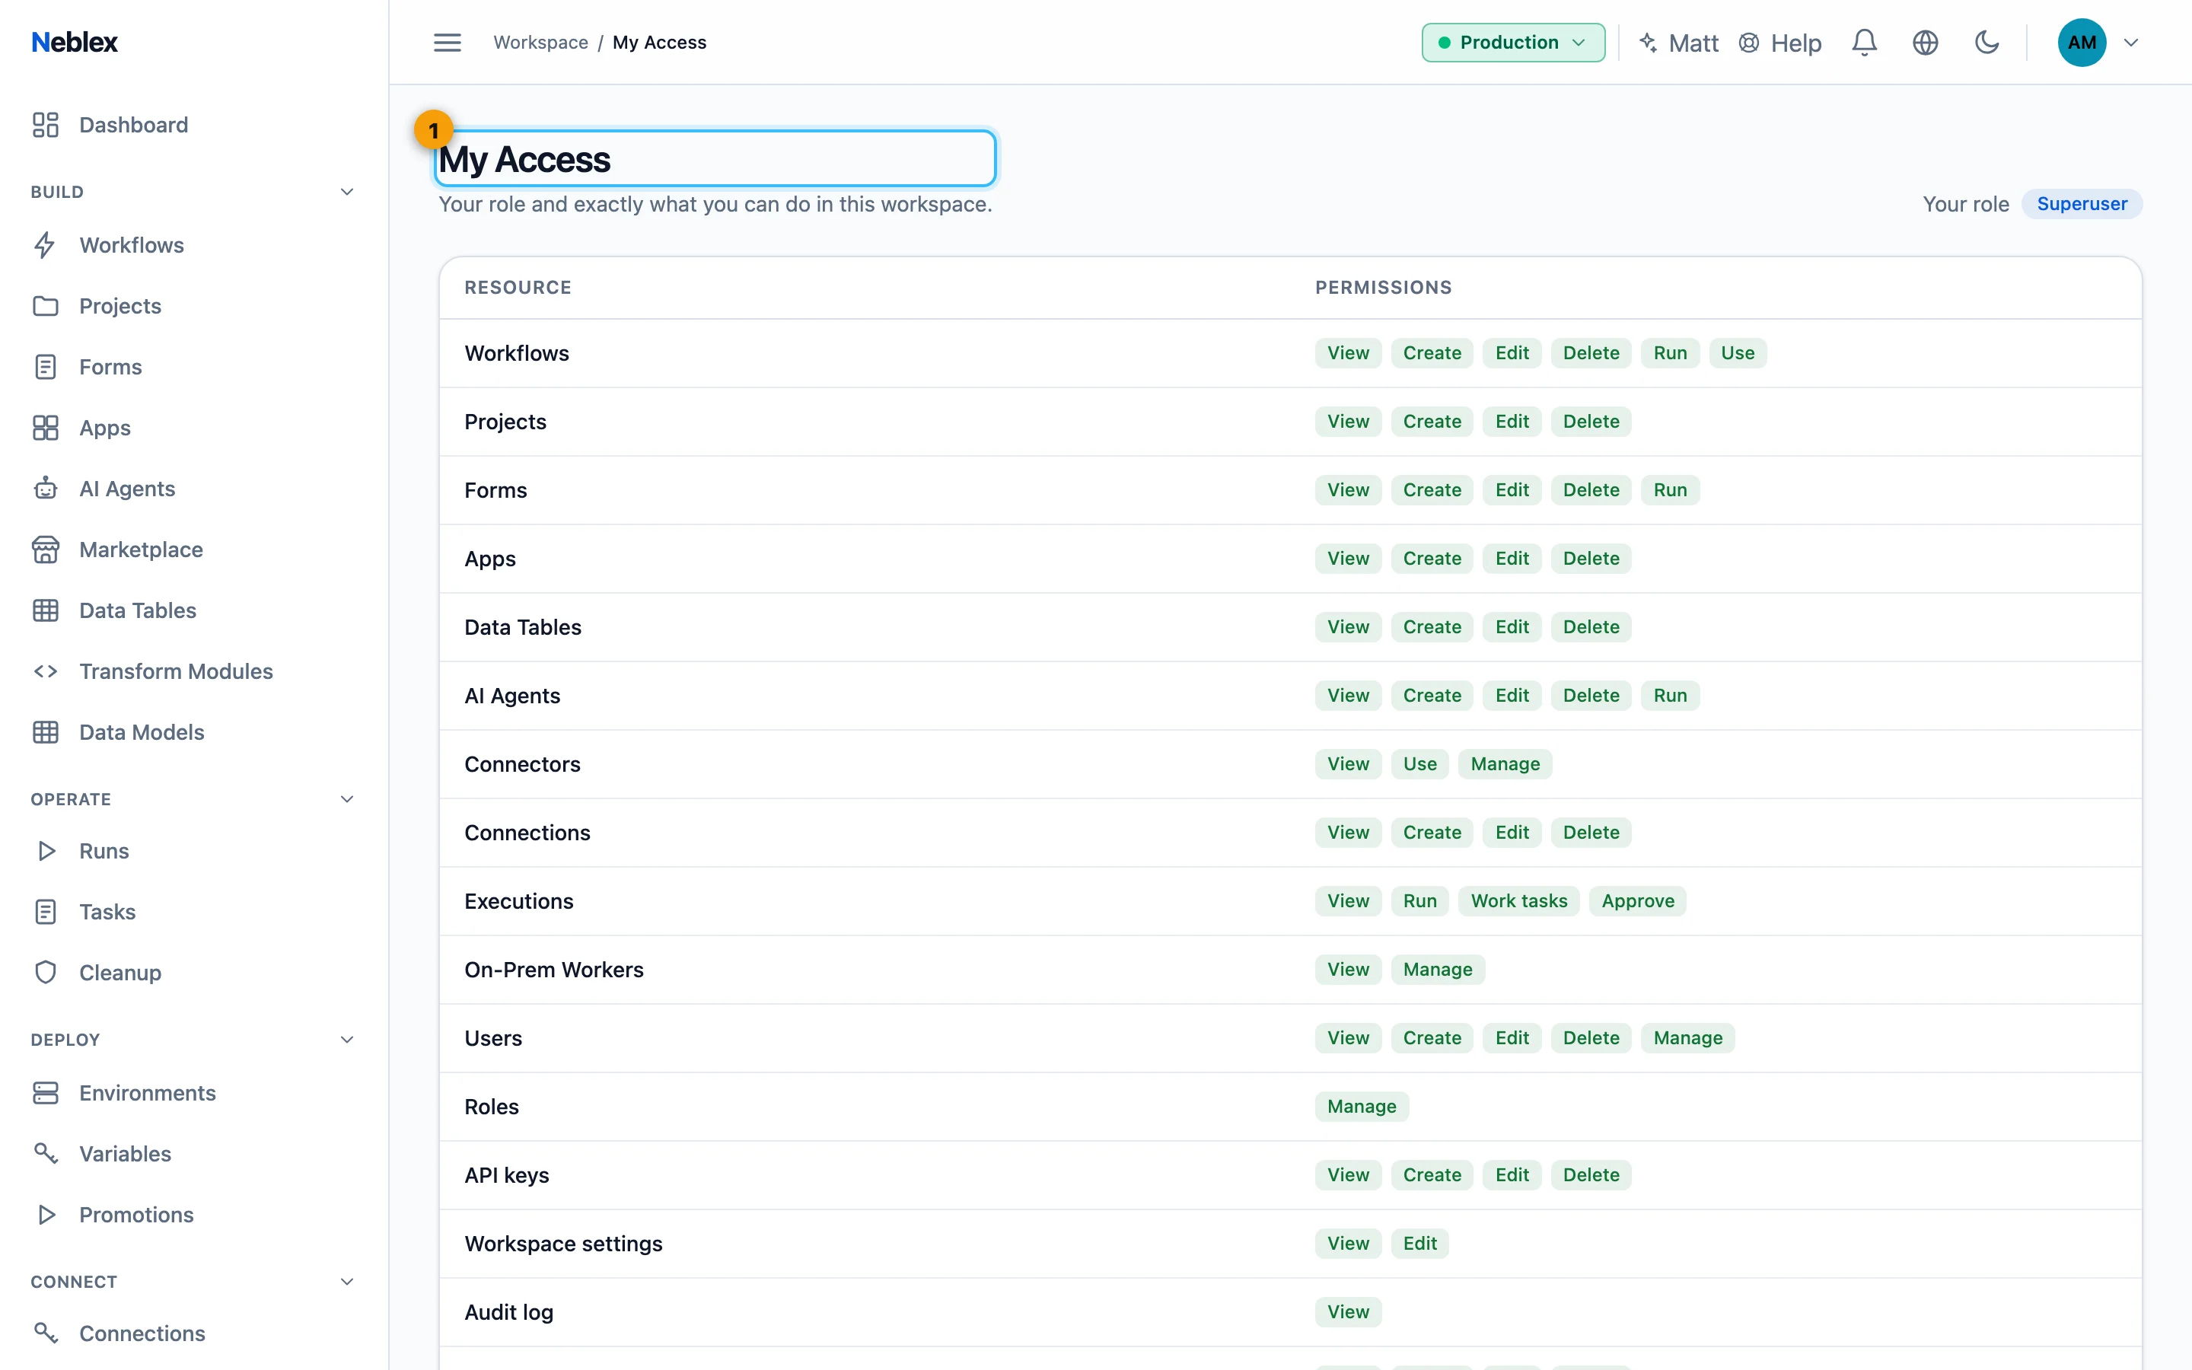Click the Variables key icon
This screenshot has width=2192, height=1370.
[x=46, y=1153]
